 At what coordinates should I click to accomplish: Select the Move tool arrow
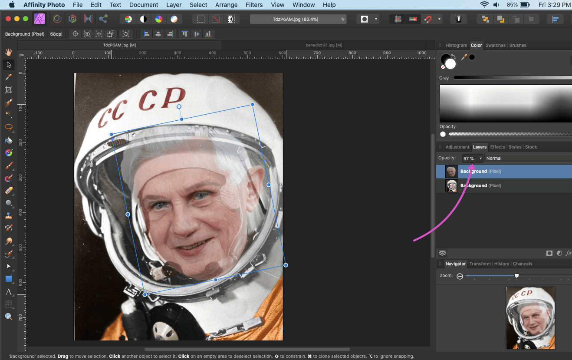tap(8, 65)
